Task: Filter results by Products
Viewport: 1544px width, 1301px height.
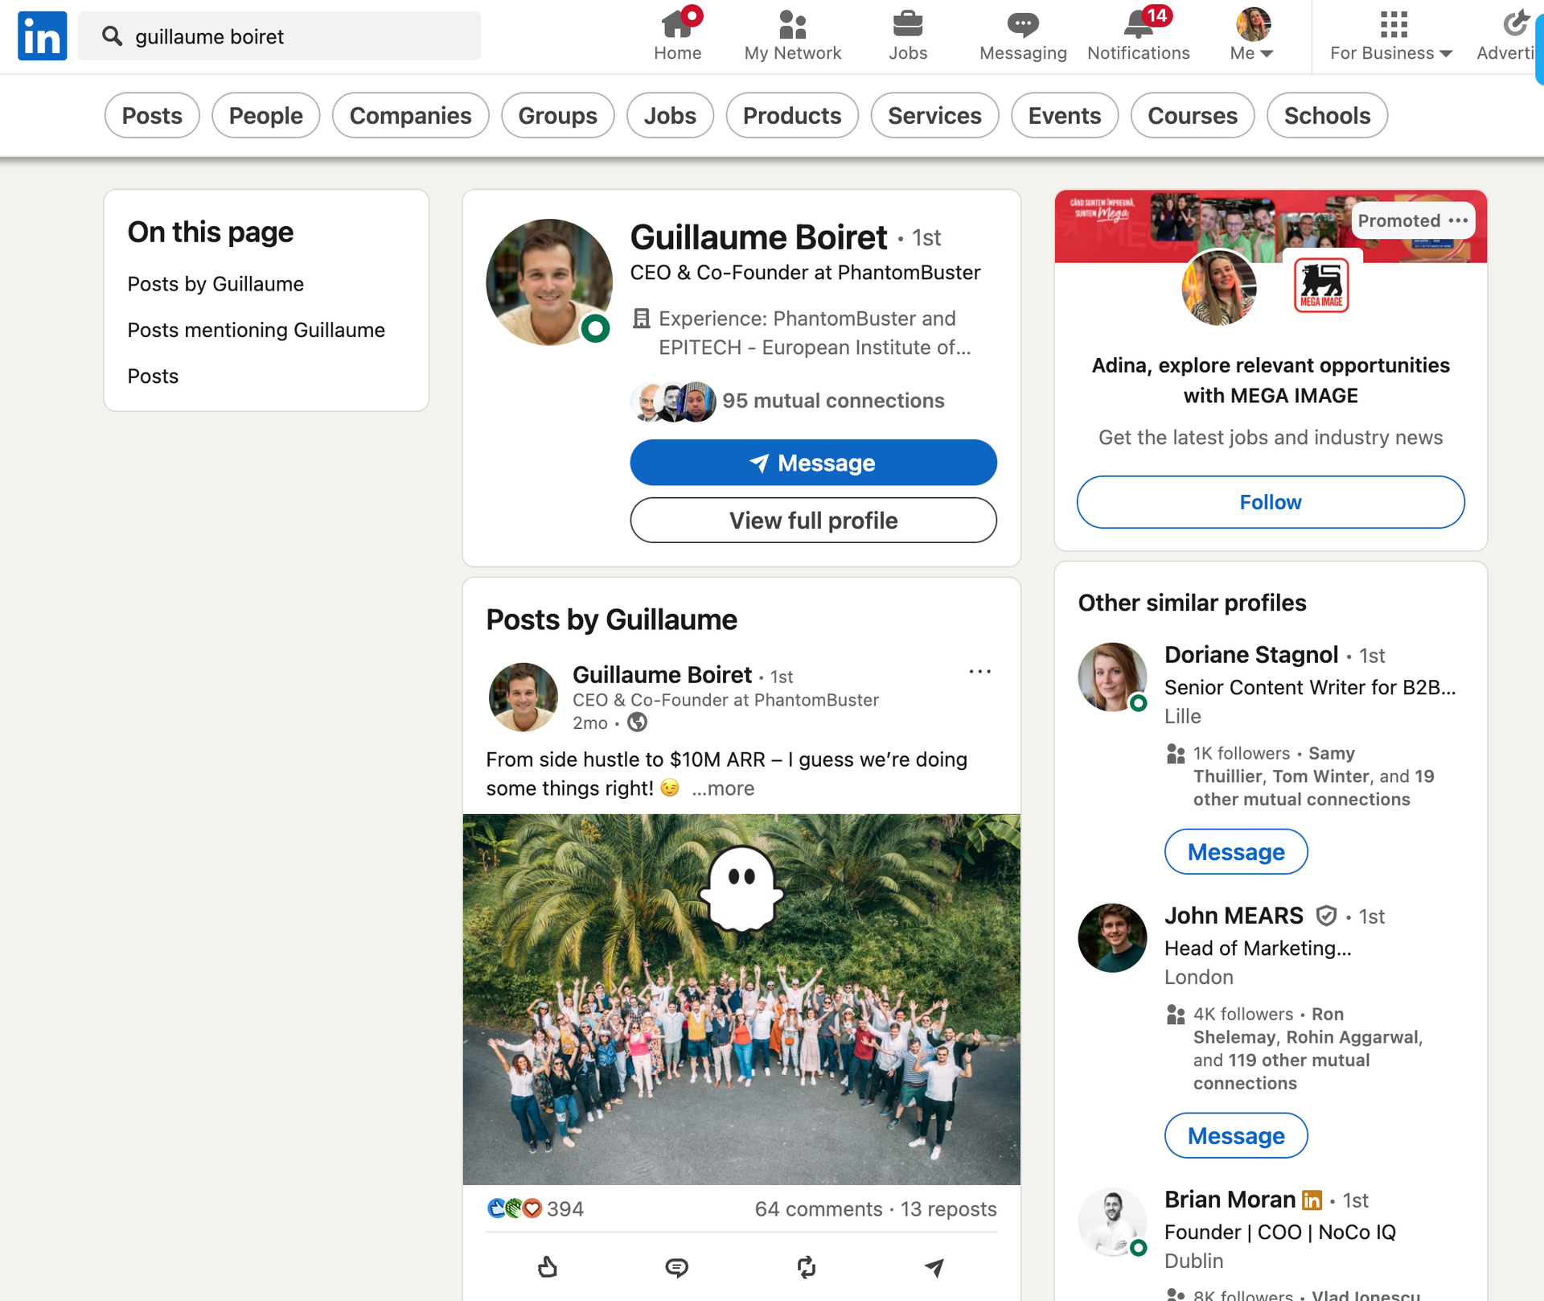Action: pyautogui.click(x=792, y=115)
